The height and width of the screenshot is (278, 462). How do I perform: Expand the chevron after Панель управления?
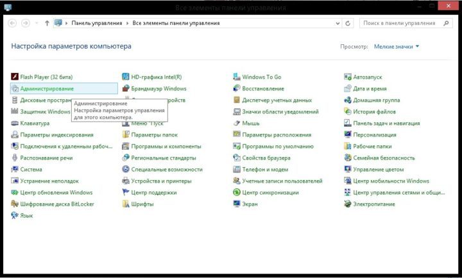click(127, 23)
